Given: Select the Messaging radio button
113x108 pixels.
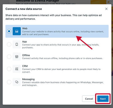Looking at the screenshot, I should click(x=9, y=82).
